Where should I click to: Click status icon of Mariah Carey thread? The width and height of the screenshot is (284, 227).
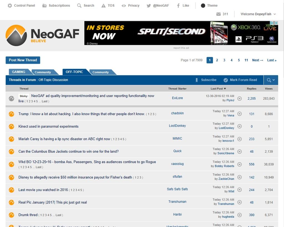pos(11,139)
